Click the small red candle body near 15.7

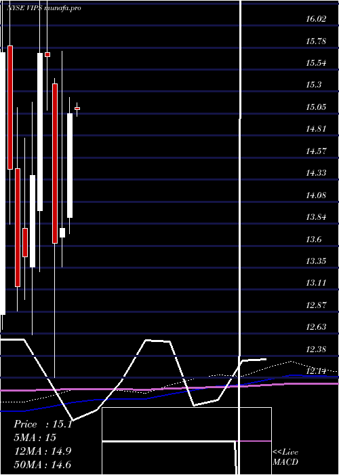point(47,54)
